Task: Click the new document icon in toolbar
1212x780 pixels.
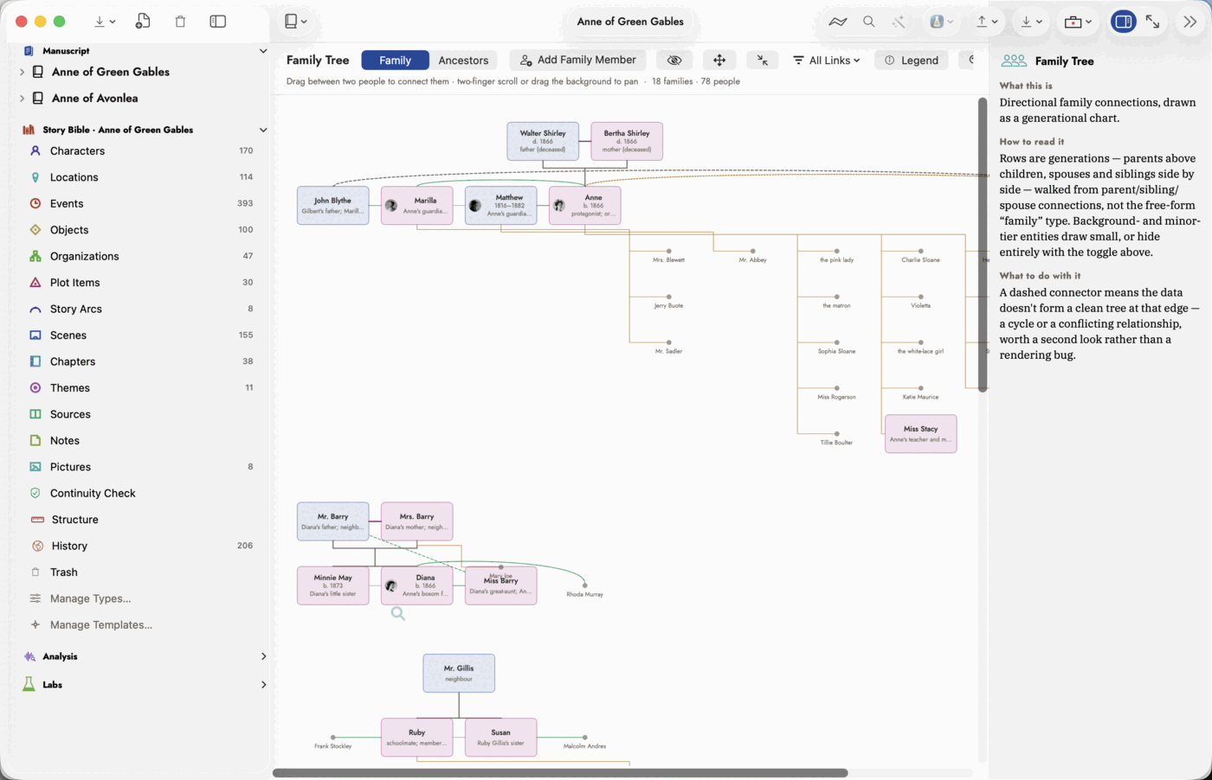Action: coord(143,22)
